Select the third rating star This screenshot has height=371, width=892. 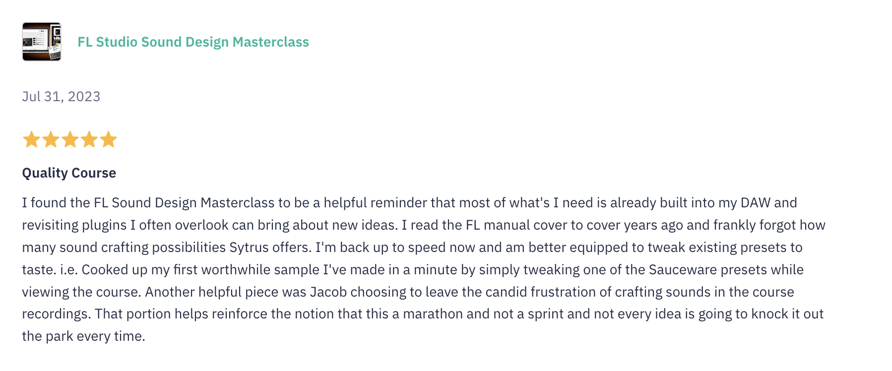[69, 139]
